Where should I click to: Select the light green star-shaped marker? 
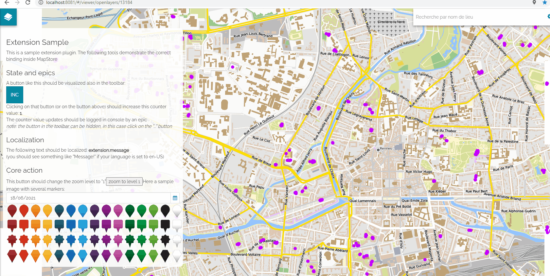tap(153, 241)
